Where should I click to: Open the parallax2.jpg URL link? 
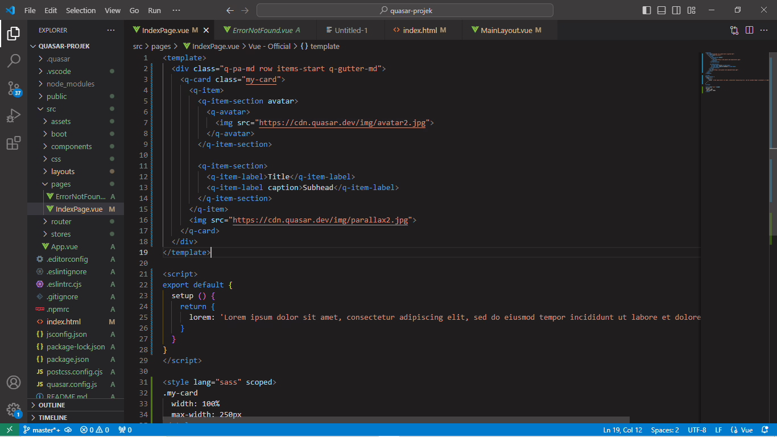coord(320,220)
